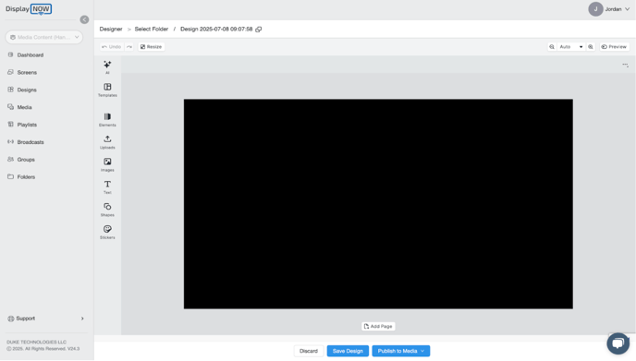
Task: Click the Save Design button
Action: 348,351
